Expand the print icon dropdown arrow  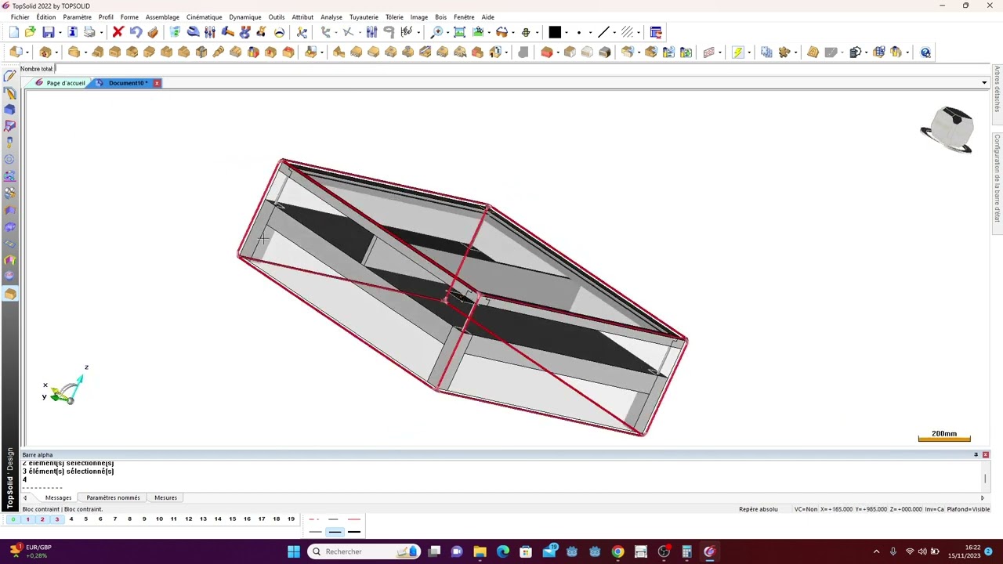coord(100,33)
